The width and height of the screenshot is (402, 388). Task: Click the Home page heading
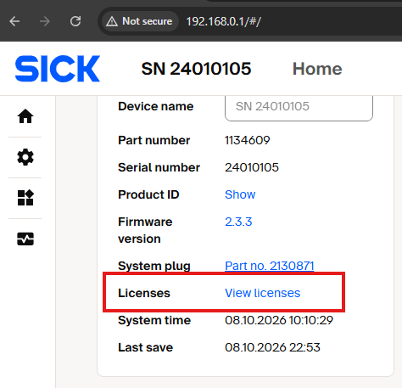pos(317,69)
